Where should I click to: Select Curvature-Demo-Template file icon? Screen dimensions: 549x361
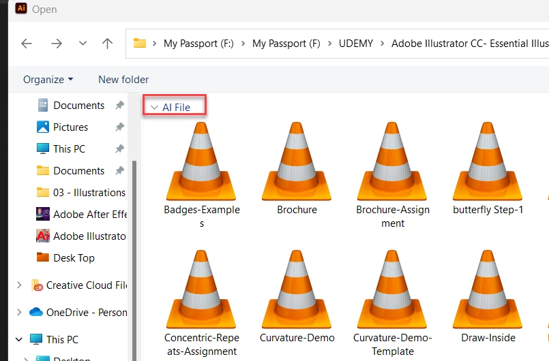(x=392, y=289)
